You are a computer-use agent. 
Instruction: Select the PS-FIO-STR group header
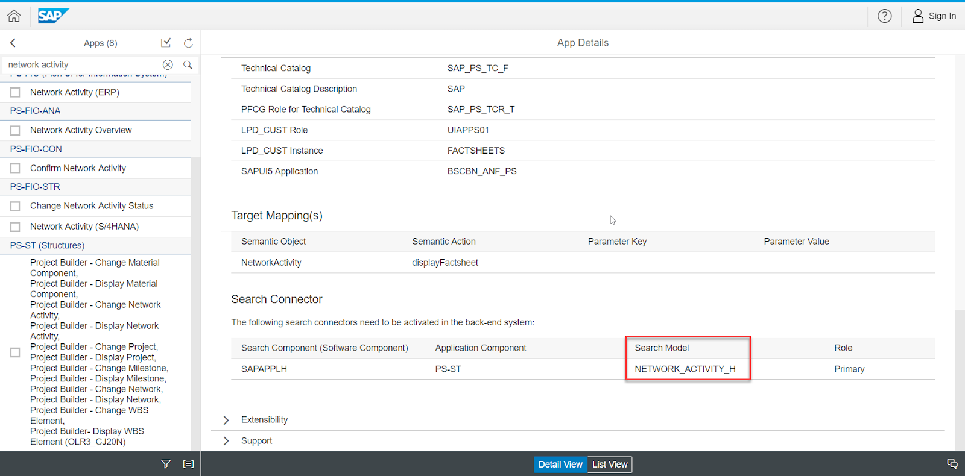coord(95,187)
